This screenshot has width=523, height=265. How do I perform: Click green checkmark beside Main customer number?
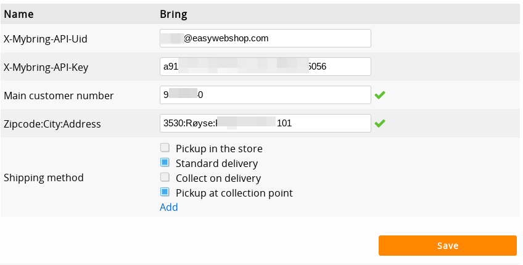coord(379,95)
